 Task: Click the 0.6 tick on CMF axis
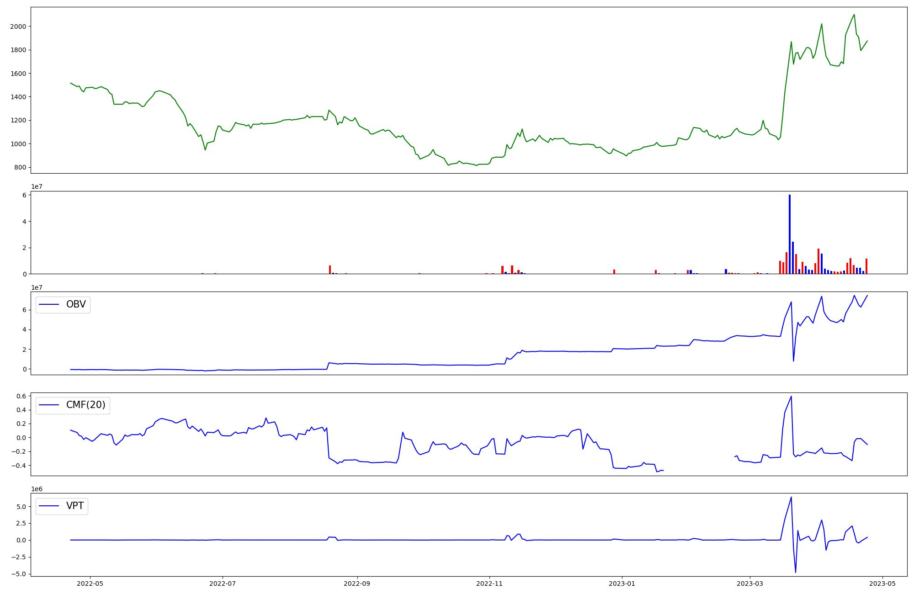coord(21,396)
